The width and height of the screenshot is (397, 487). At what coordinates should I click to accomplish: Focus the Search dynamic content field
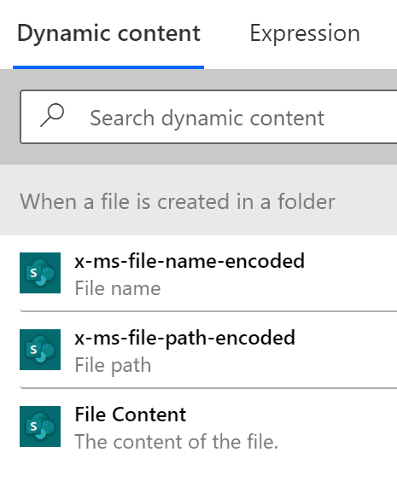[208, 117]
